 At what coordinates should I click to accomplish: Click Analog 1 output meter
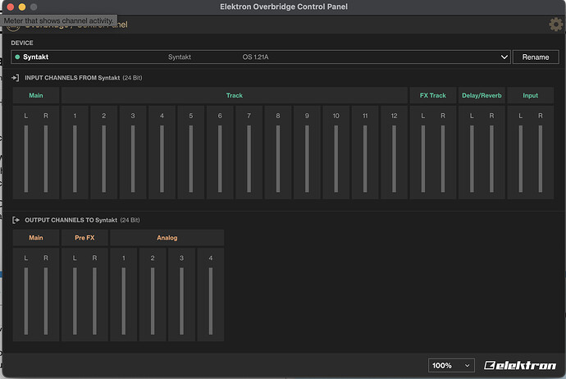pyautogui.click(x=123, y=301)
